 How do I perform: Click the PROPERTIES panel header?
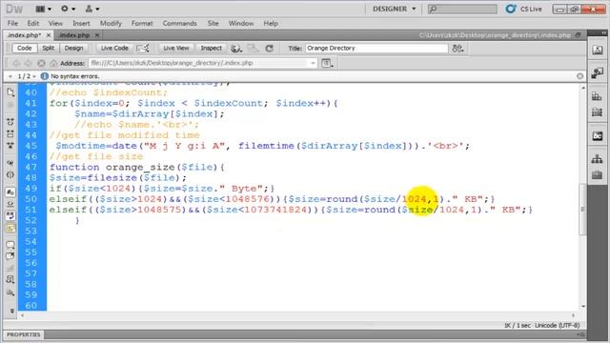point(23,334)
